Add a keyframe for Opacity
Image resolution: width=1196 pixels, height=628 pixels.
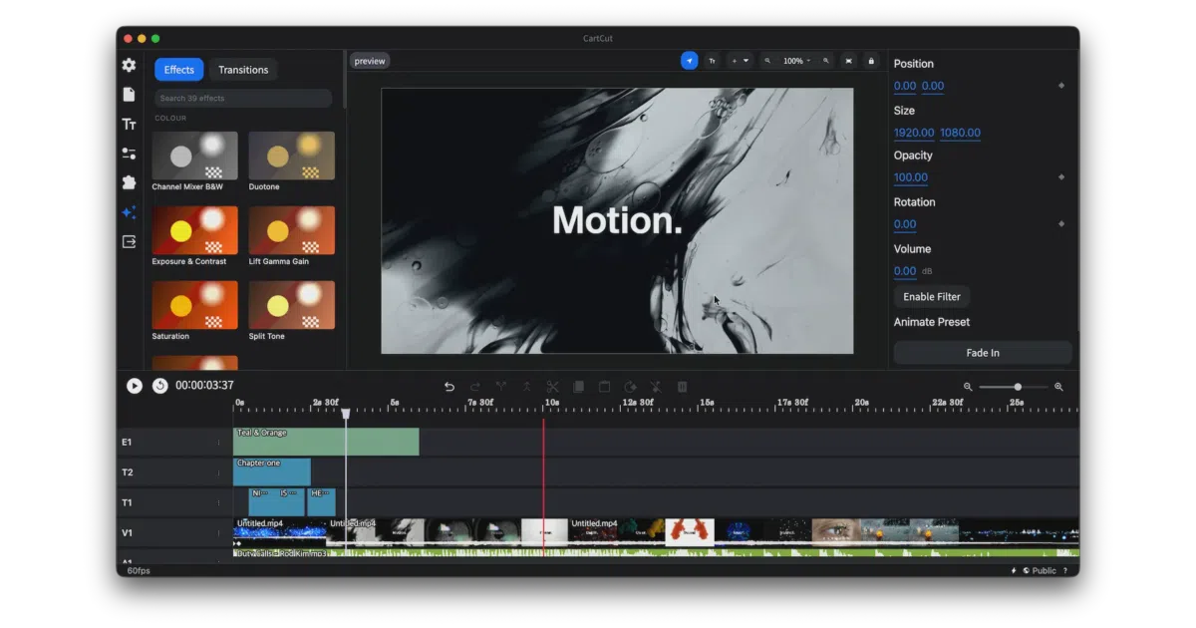[1060, 177]
